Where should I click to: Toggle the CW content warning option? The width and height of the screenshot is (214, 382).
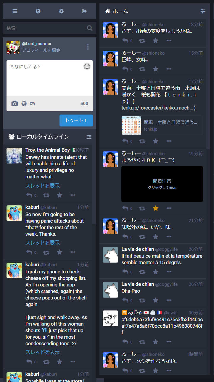click(33, 104)
